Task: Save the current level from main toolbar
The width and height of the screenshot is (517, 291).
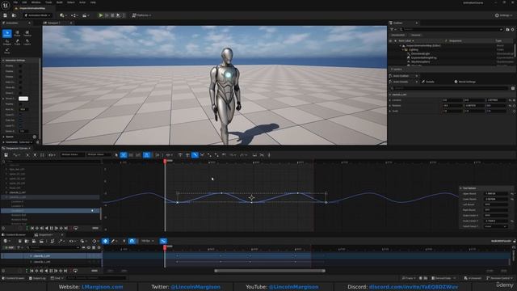Action: point(6,15)
